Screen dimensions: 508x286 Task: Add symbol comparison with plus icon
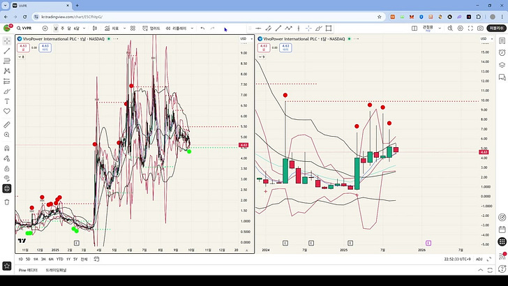[45, 28]
